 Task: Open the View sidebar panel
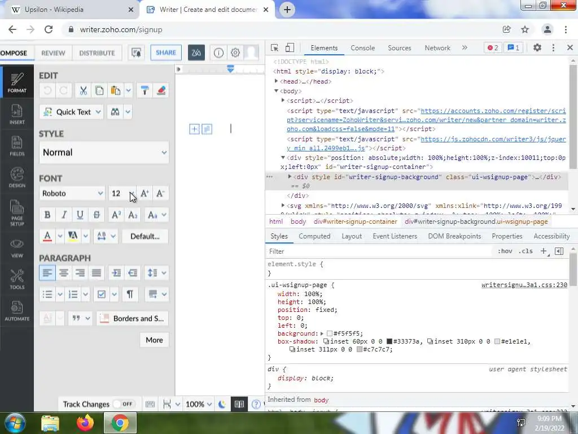tap(17, 248)
